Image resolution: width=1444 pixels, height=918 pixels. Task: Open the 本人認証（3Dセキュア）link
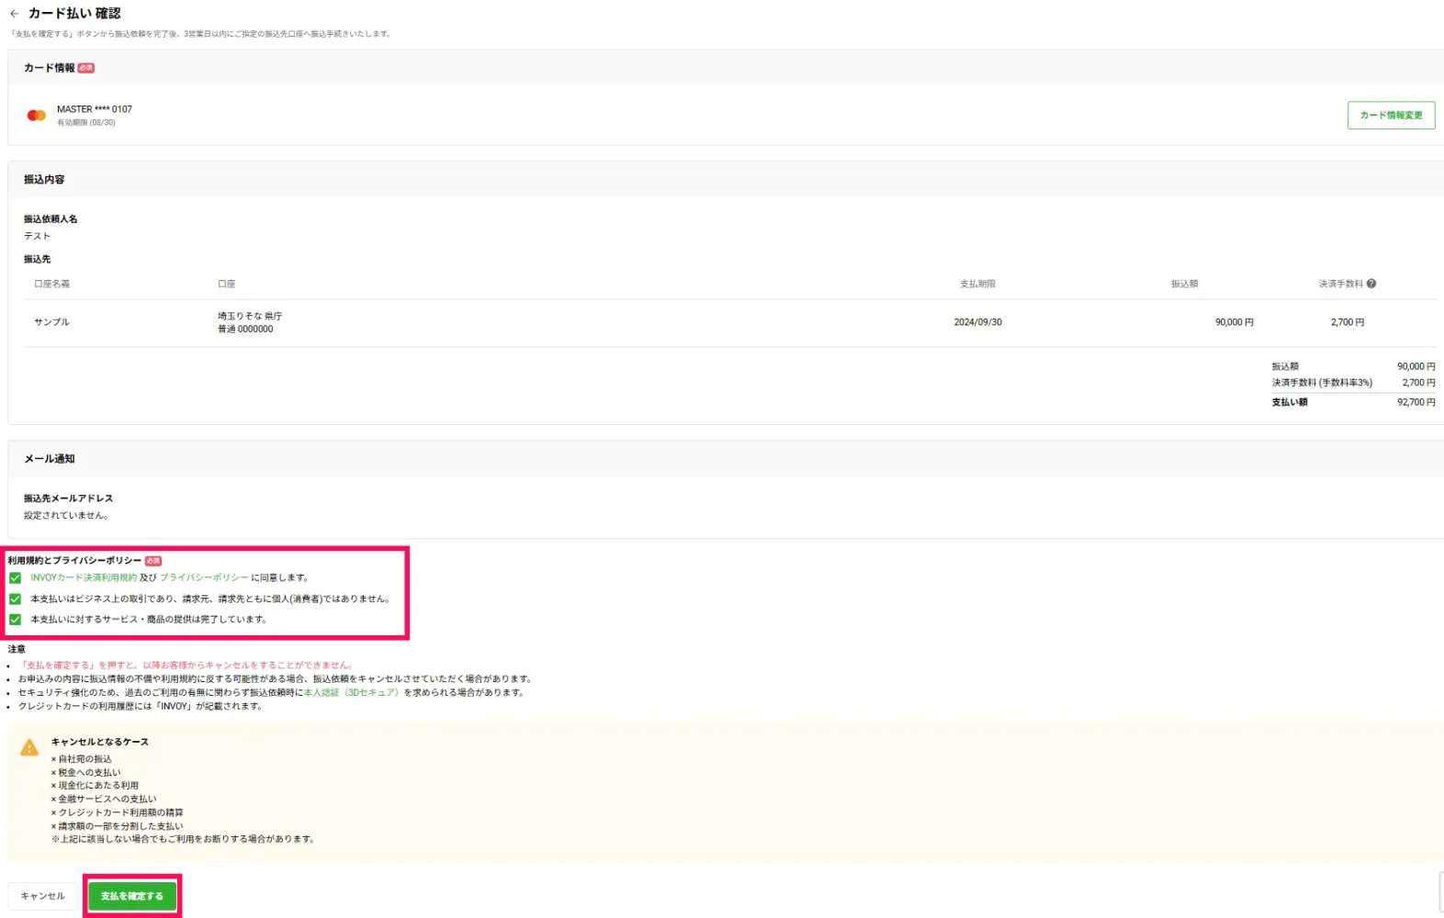(352, 692)
